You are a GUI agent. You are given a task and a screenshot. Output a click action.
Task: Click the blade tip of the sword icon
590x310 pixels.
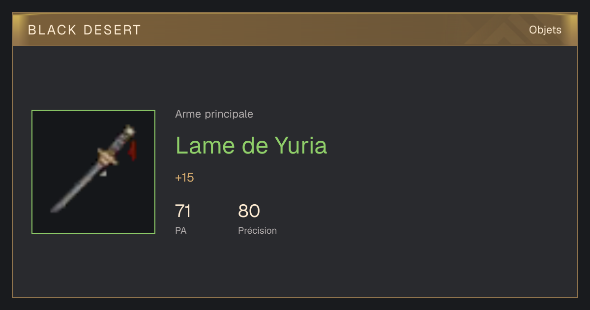coord(54,209)
